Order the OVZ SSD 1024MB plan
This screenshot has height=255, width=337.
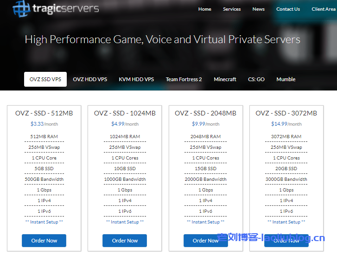[125, 241]
